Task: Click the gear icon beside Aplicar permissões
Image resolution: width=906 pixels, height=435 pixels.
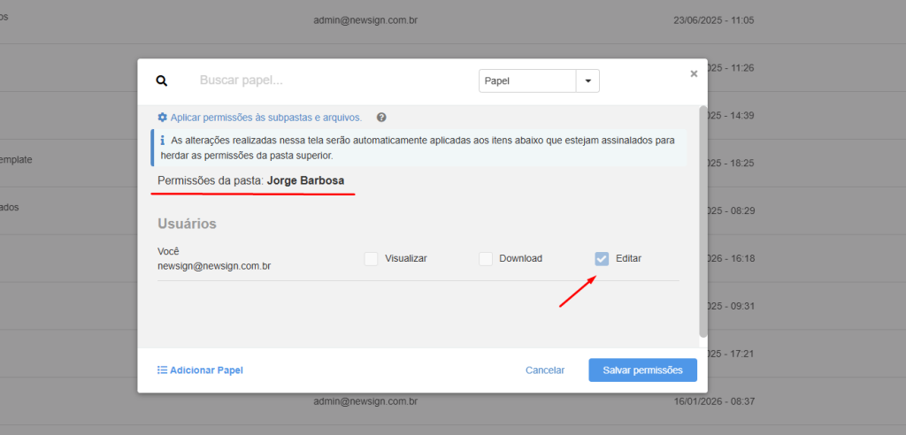Action: [x=162, y=118]
